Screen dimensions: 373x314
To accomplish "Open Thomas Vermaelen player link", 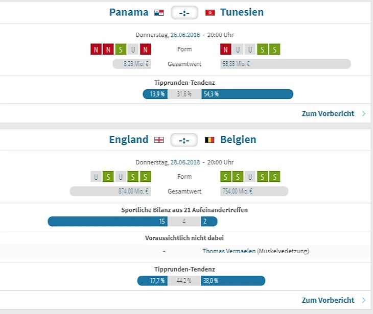I will tap(228, 251).
